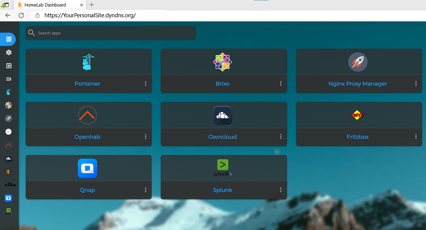Click the Splunk icon at the sidebar bottom

8,211
